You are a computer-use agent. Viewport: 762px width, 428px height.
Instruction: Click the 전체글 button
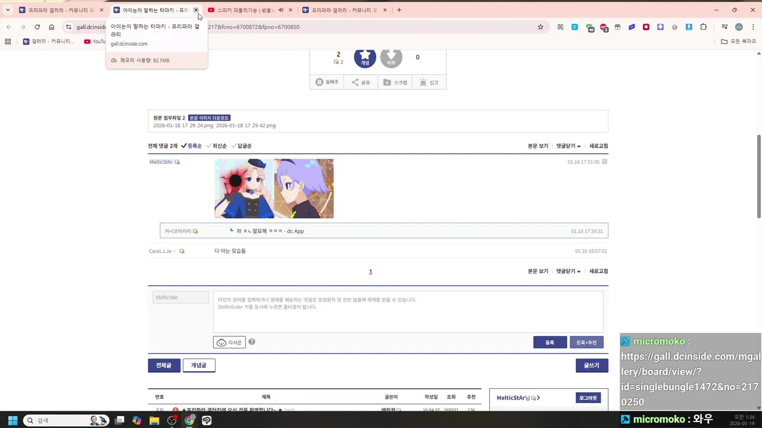pyautogui.click(x=164, y=366)
